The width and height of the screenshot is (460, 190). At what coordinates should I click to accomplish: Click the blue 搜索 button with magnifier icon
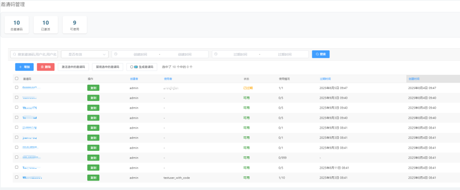(x=321, y=54)
